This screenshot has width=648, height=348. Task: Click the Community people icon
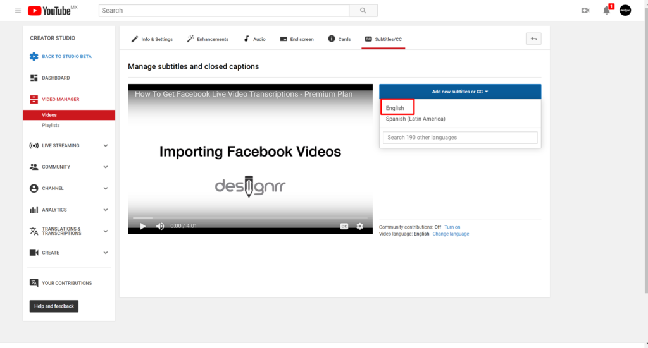point(34,167)
